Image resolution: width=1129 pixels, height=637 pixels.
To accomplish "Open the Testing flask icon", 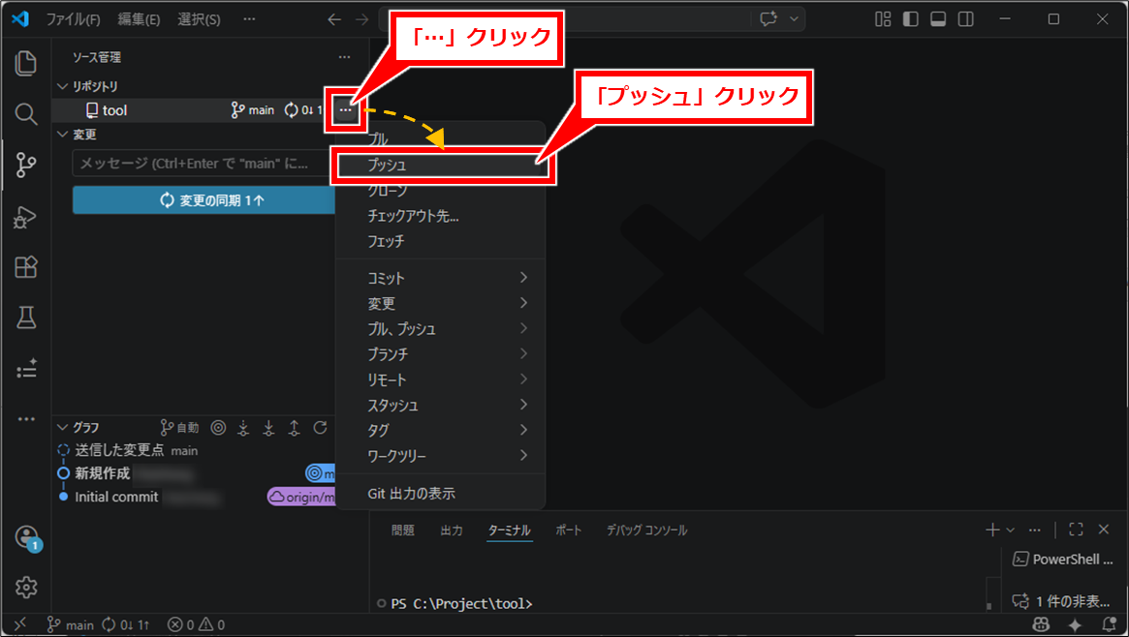I will point(26,318).
